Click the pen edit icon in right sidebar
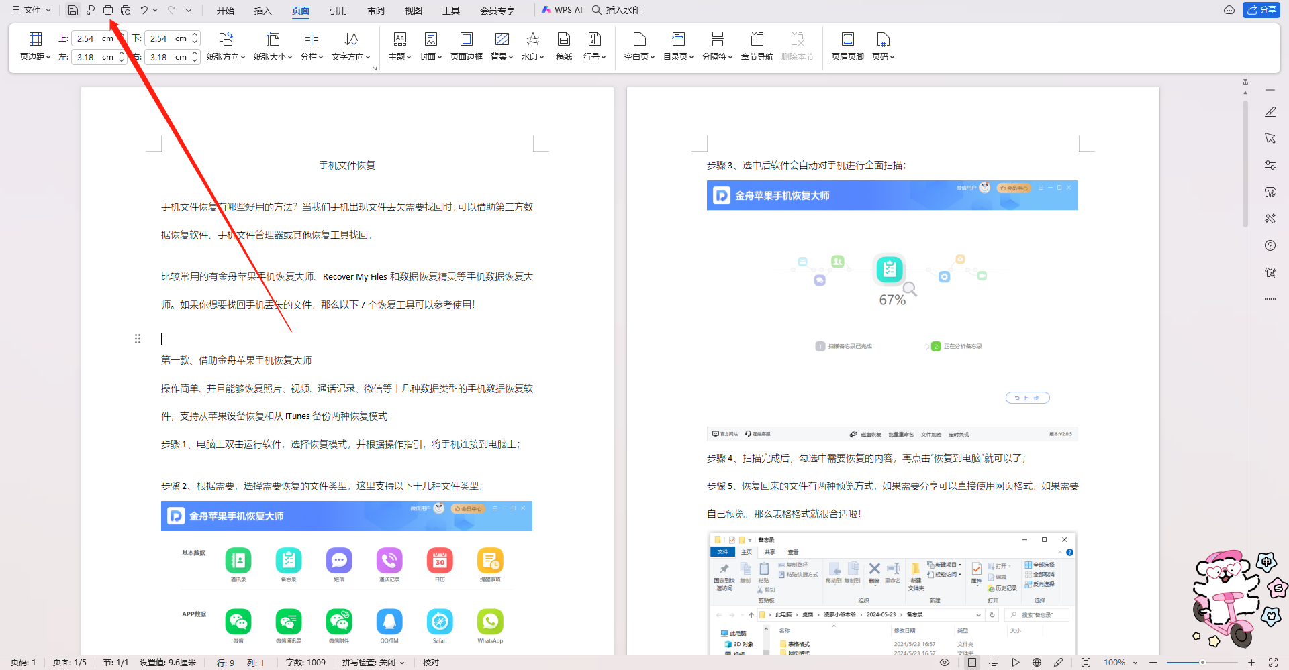1289x670 pixels. tap(1270, 112)
